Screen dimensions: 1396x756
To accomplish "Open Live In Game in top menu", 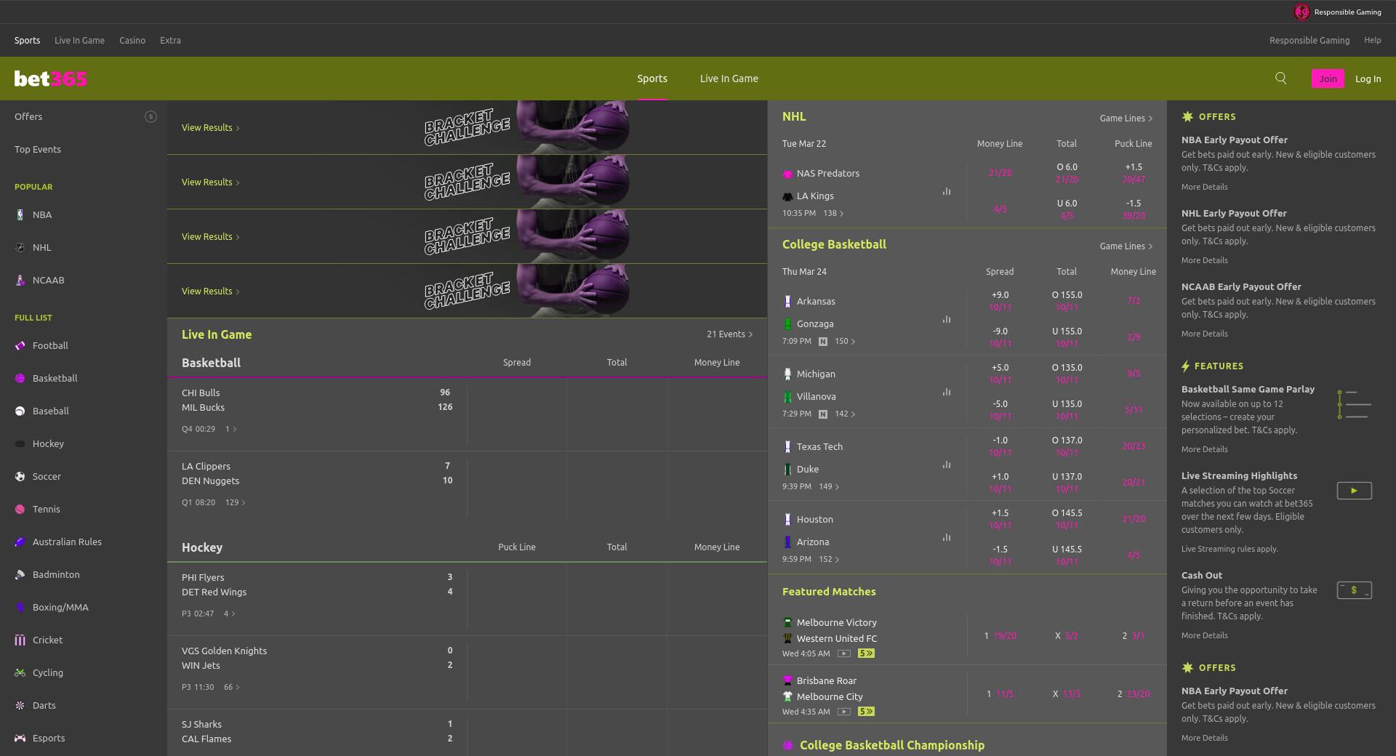I will pos(79,41).
